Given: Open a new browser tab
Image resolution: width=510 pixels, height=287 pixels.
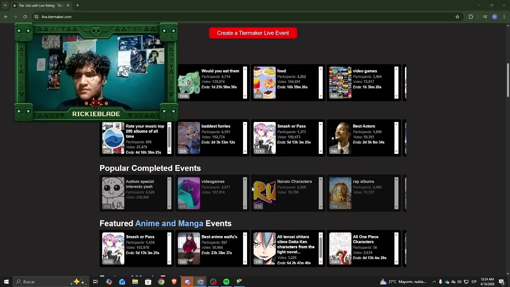Looking at the screenshot, I should coord(77,6).
